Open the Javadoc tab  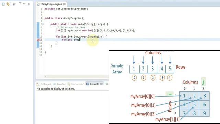pyautogui.click(x=61, y=84)
